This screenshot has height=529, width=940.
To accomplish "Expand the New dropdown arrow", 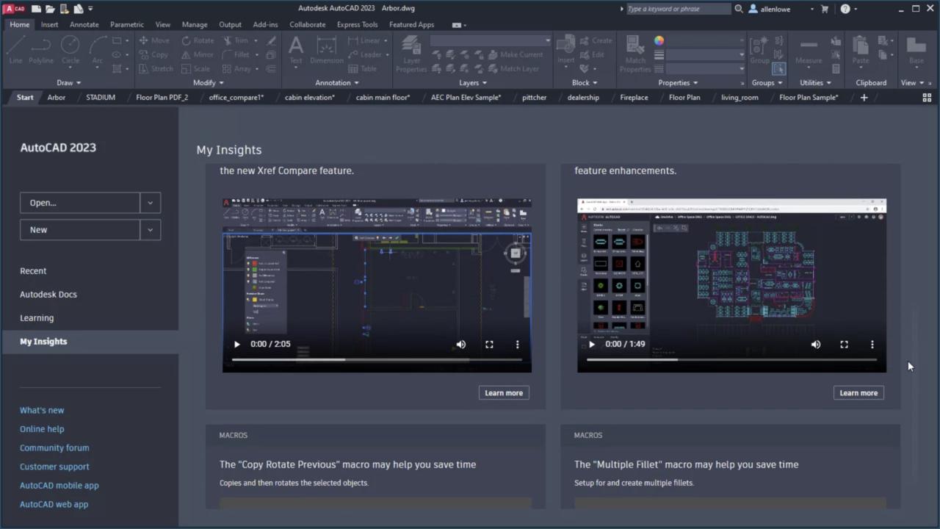I will click(150, 230).
